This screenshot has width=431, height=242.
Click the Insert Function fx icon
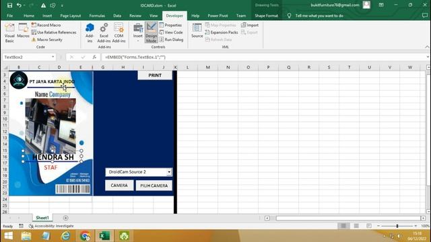click(x=94, y=57)
